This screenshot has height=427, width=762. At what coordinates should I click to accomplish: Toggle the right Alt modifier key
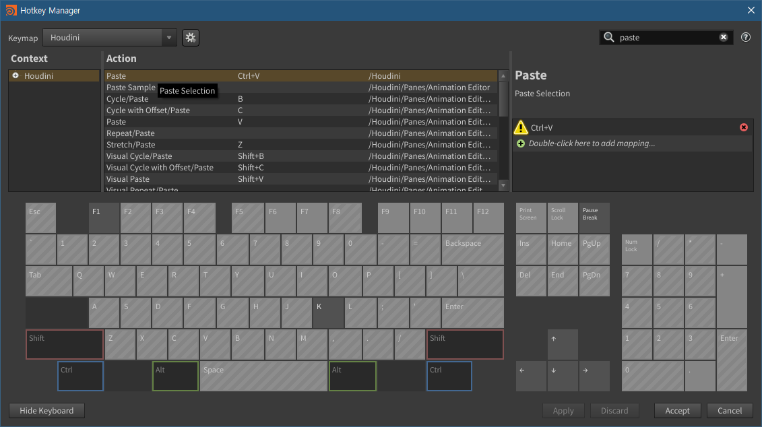(352, 376)
